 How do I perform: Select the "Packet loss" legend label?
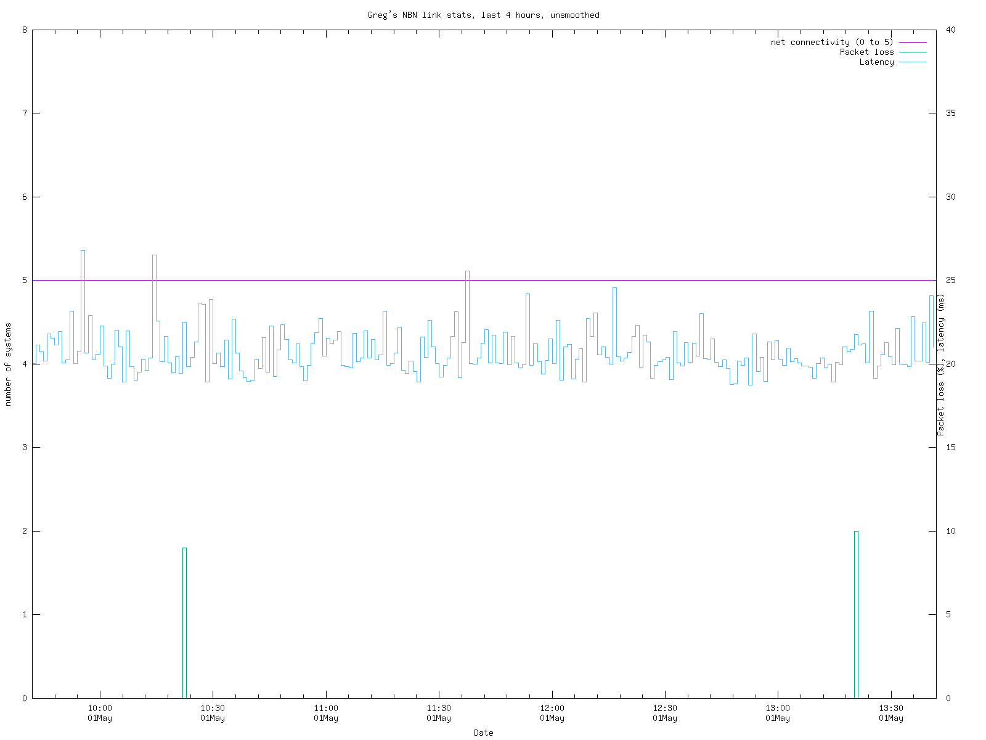tap(866, 52)
